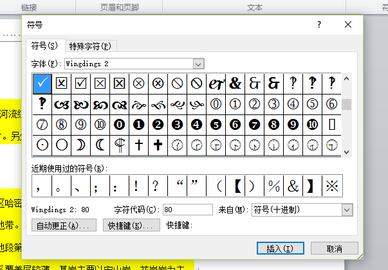Screen dimensions: 388x270
Task: Select the bold cross symbol
Action: 158,145
